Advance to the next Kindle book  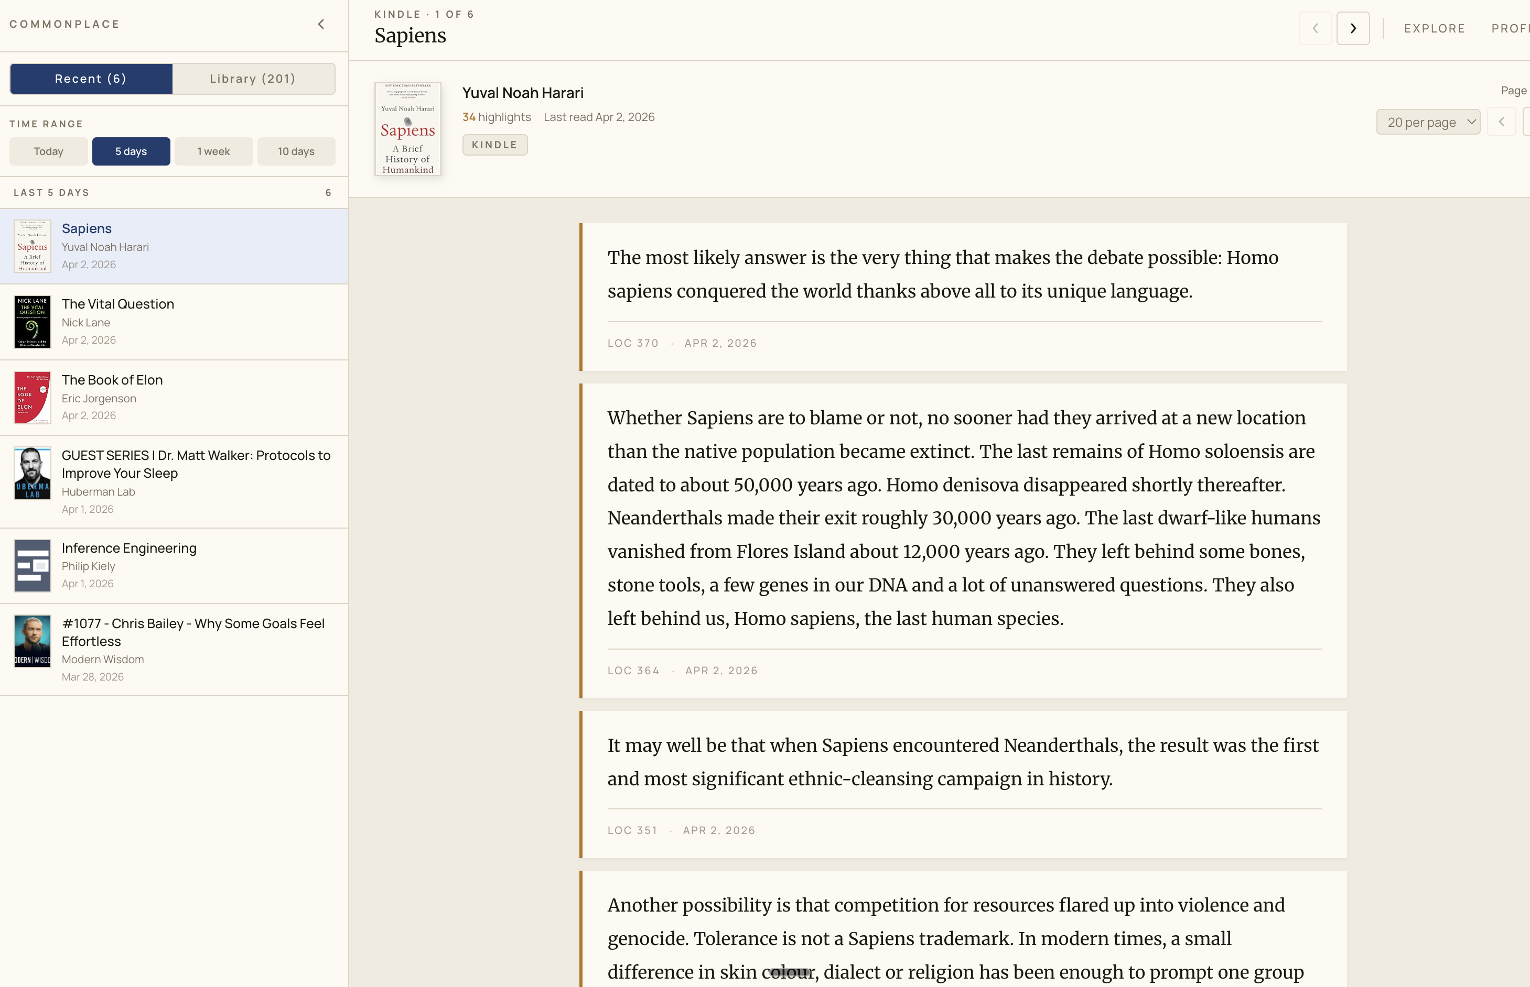click(1353, 28)
